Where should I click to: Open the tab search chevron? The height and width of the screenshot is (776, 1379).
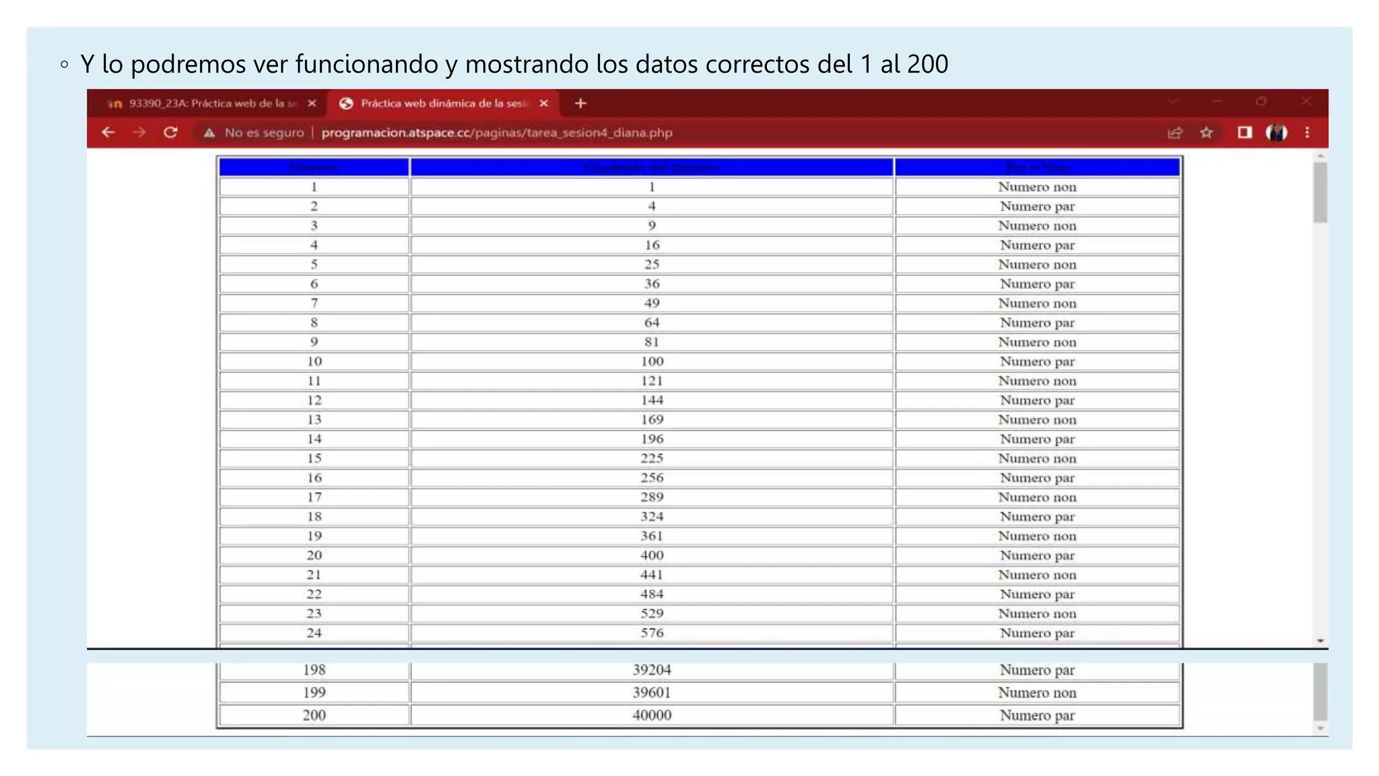pyautogui.click(x=1173, y=102)
